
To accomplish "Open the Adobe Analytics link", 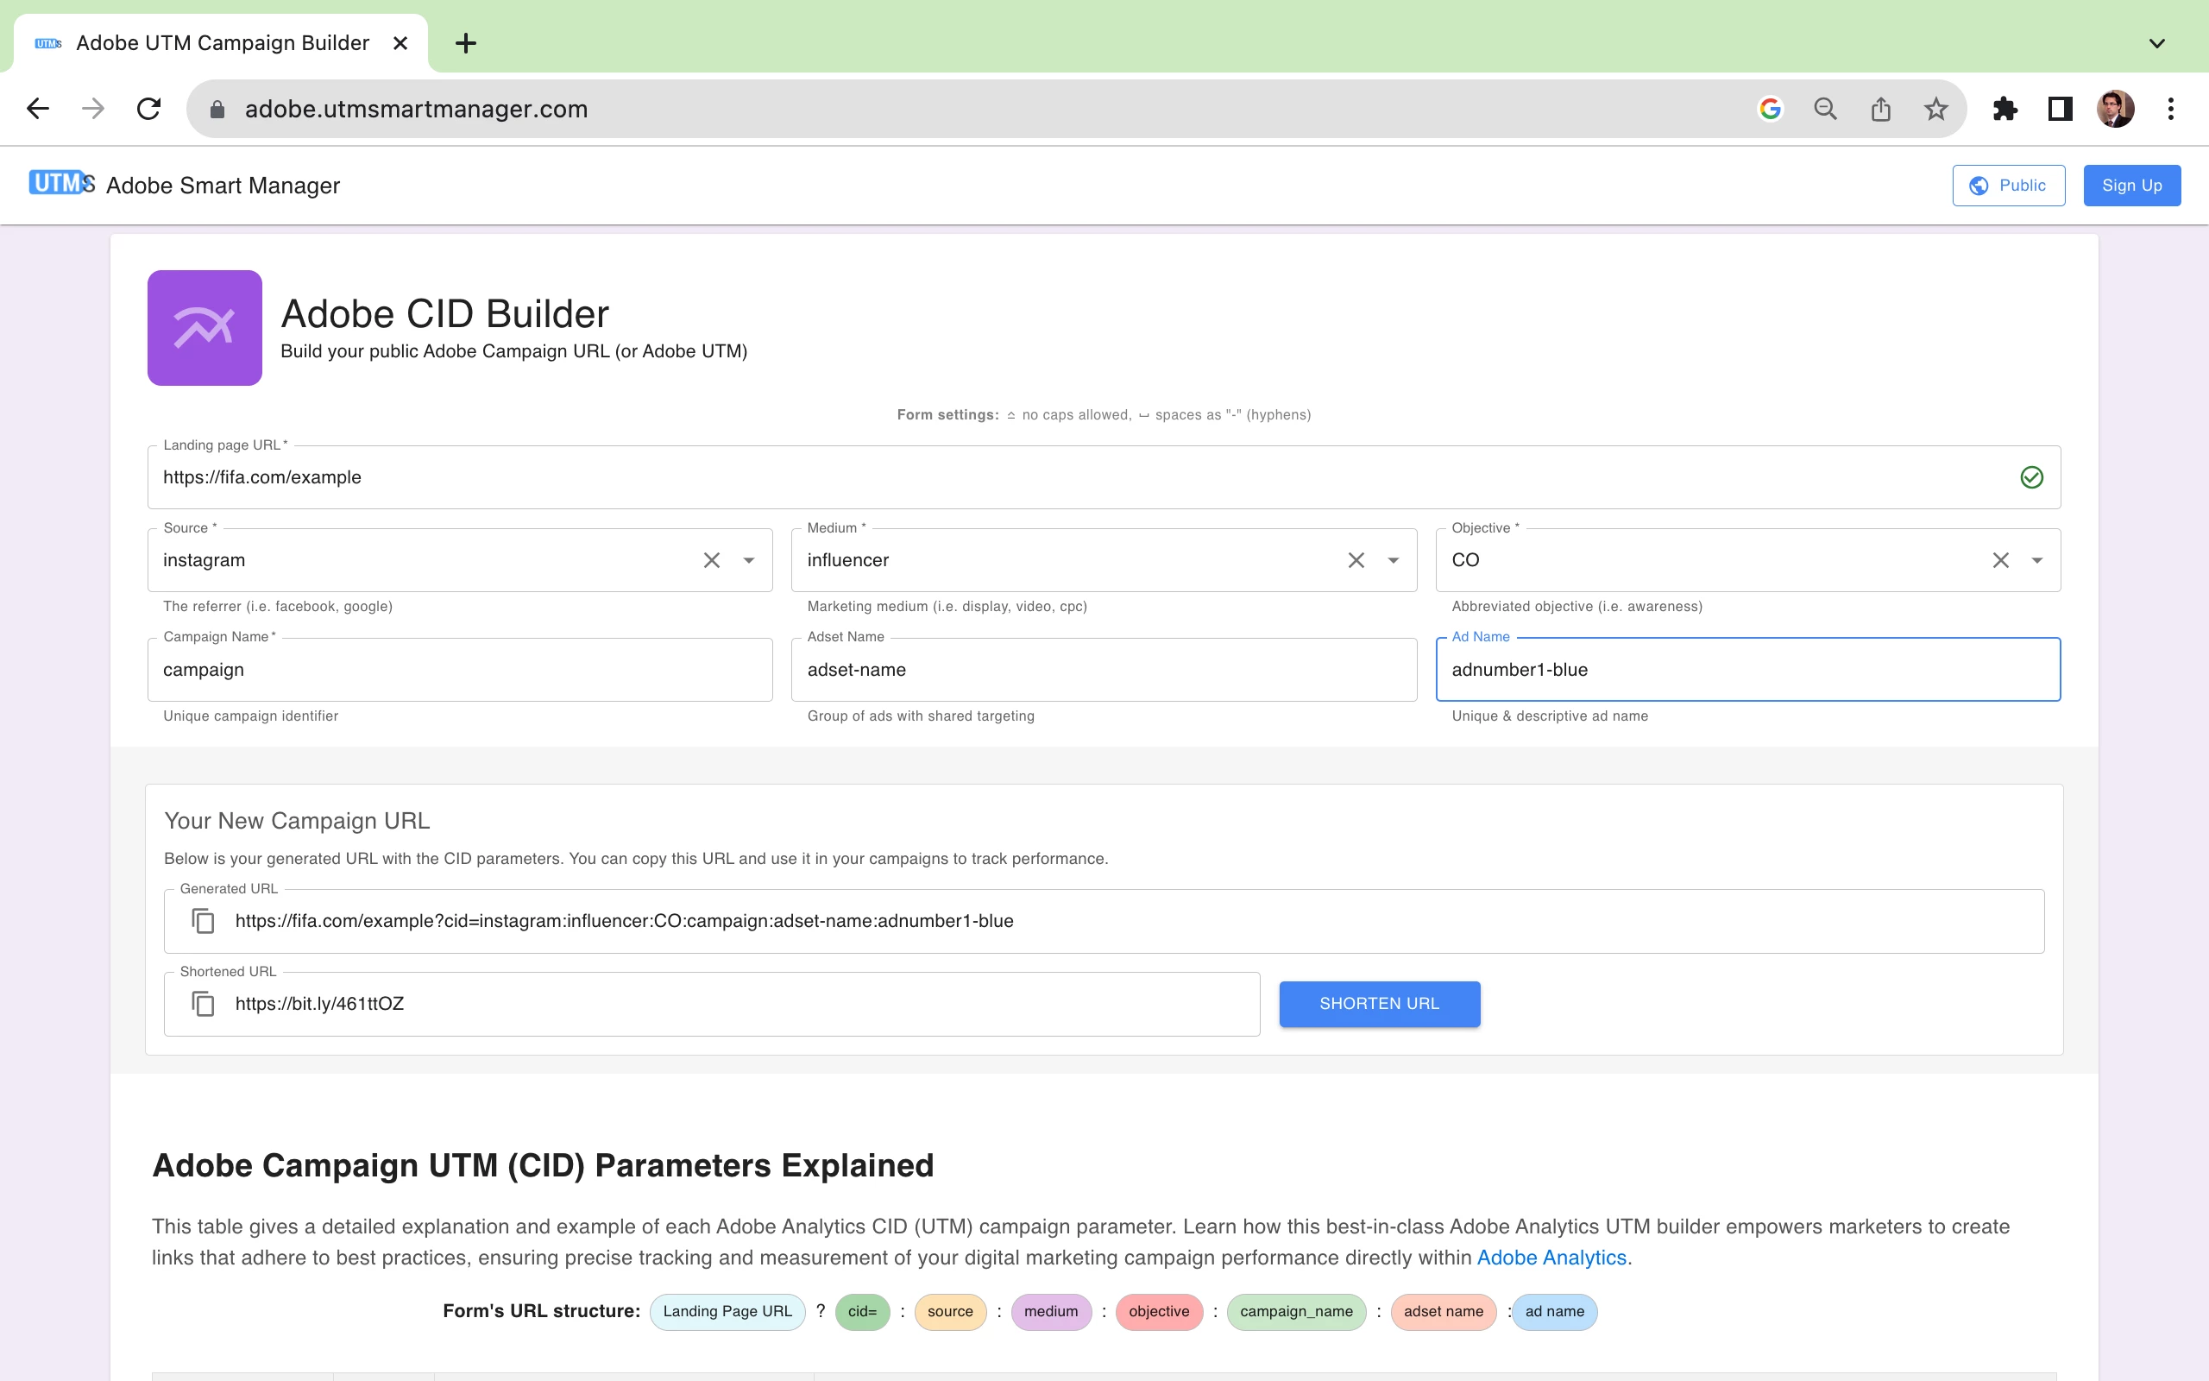I will point(1551,1258).
